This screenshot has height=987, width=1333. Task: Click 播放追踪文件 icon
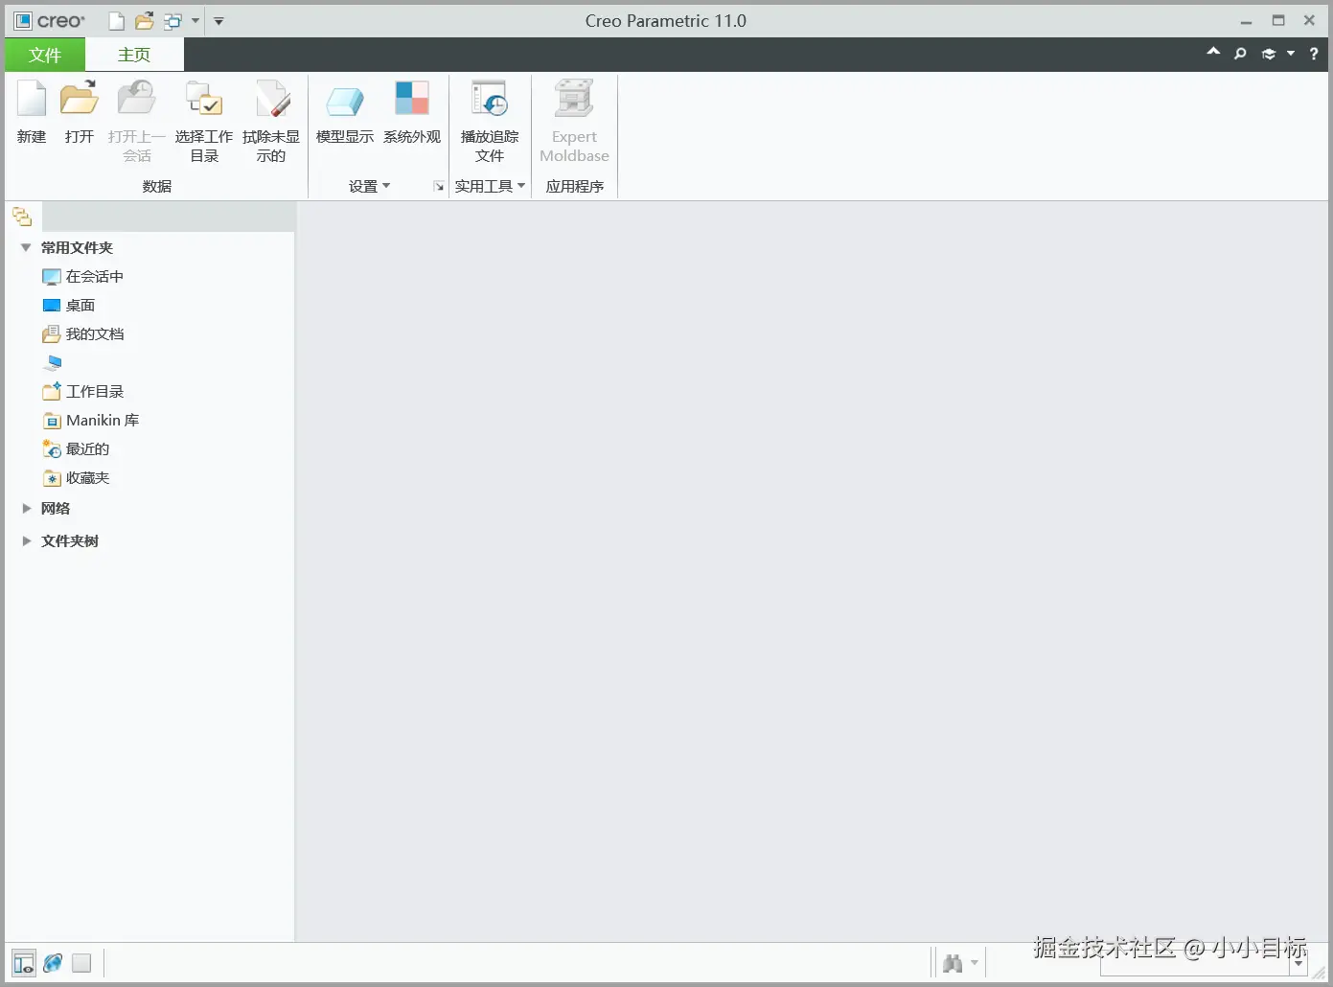(x=489, y=100)
